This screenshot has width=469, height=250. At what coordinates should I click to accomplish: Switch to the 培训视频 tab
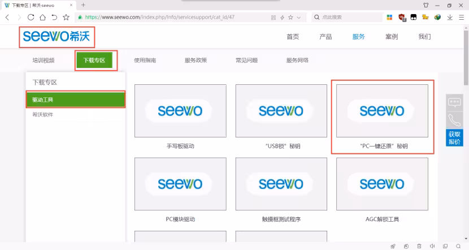[x=44, y=60]
